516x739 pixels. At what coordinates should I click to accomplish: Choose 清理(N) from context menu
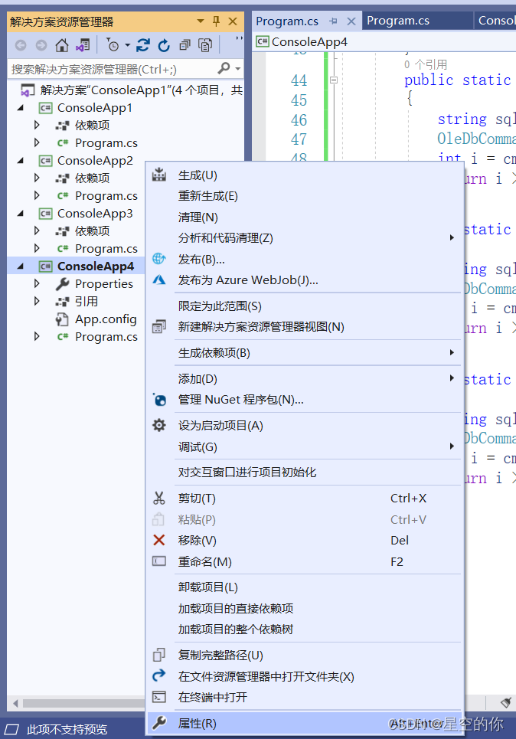tap(304, 217)
